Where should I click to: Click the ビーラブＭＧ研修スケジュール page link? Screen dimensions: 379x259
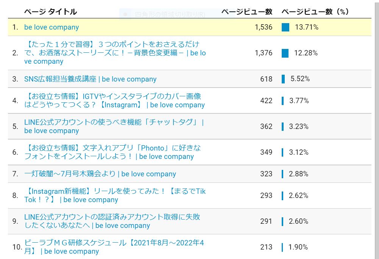tap(114, 247)
